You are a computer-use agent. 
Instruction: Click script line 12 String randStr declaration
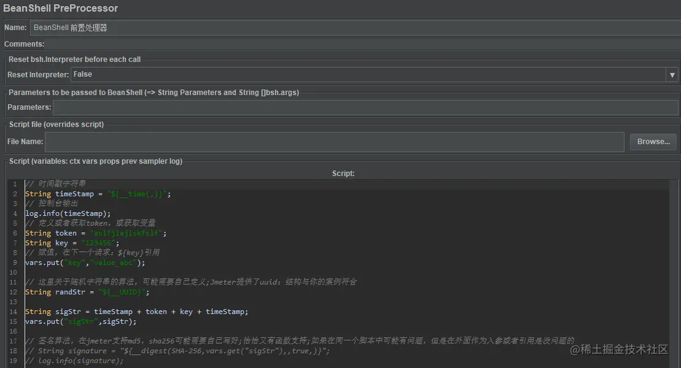[x=87, y=292]
